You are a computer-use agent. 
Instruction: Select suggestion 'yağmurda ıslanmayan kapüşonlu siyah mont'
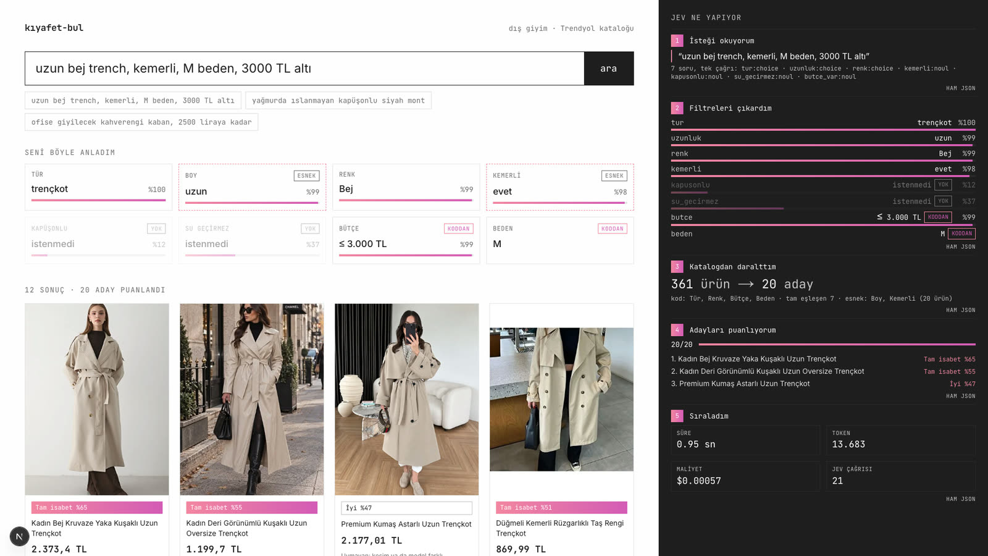(338, 101)
